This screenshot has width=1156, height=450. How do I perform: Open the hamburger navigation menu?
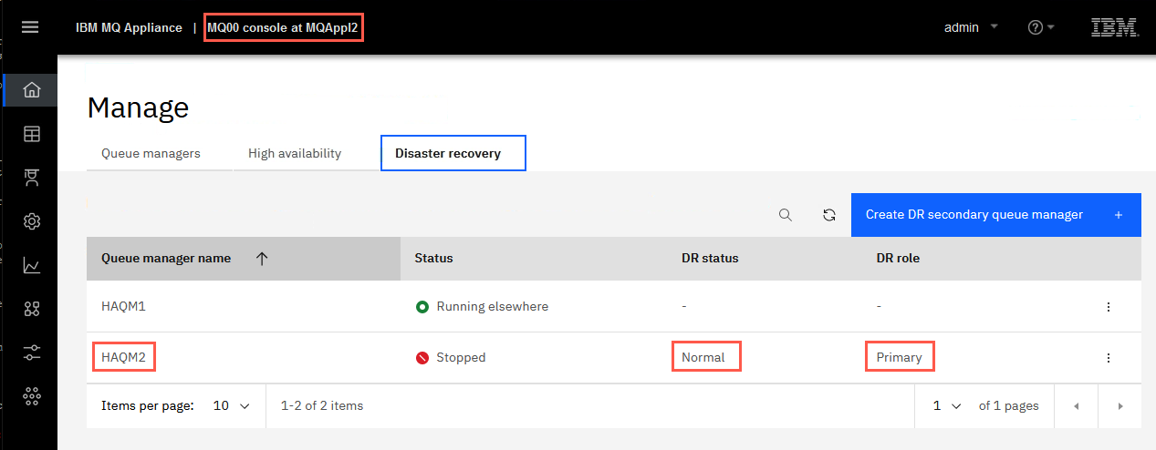[30, 27]
